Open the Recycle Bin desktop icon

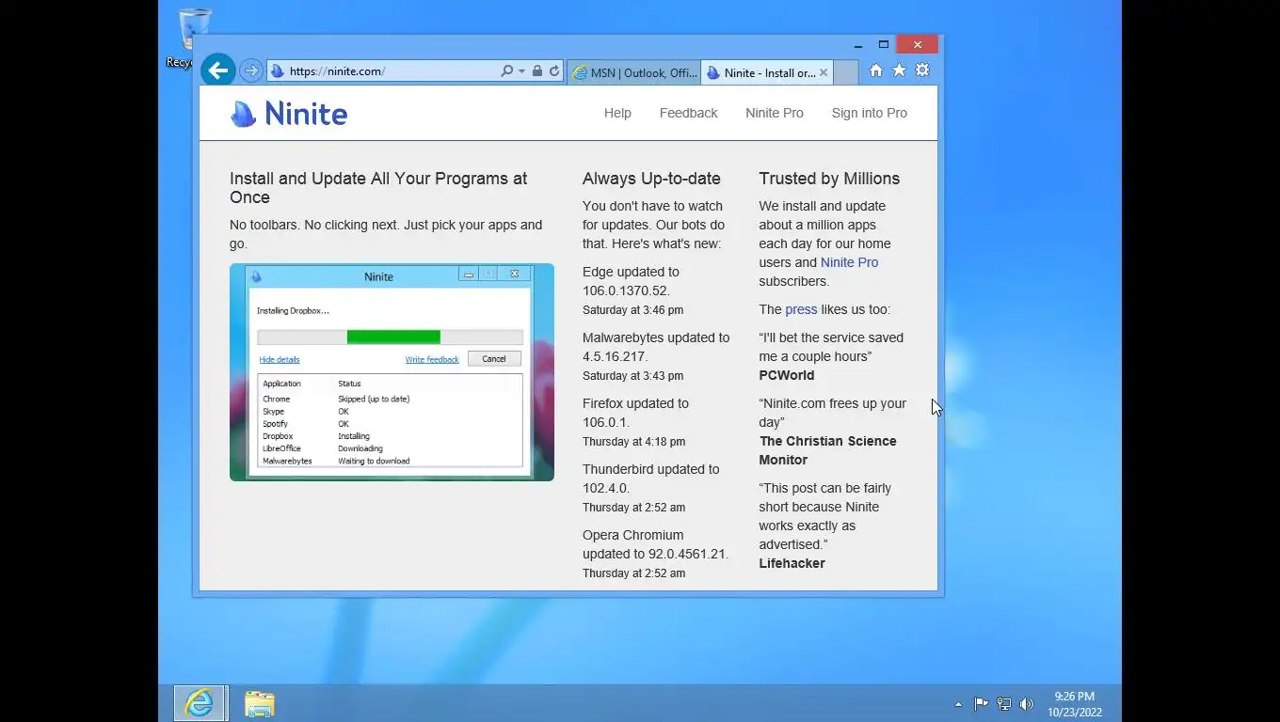[192, 38]
